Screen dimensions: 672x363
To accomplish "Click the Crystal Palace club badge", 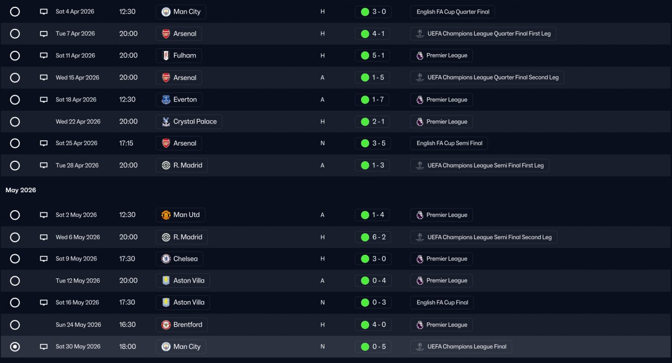I will 166,122.
